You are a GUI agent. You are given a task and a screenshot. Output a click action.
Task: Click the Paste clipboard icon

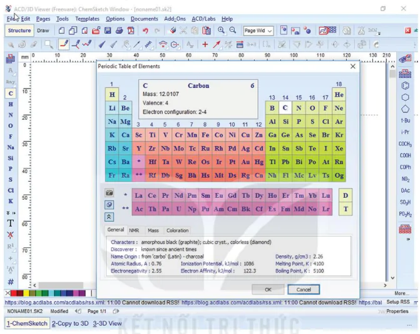click(207, 31)
